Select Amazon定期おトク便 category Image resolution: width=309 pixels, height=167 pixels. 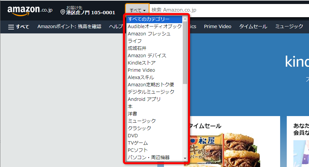tap(155, 85)
